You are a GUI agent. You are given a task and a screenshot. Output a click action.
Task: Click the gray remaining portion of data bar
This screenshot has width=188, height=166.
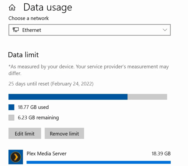(x=147, y=97)
